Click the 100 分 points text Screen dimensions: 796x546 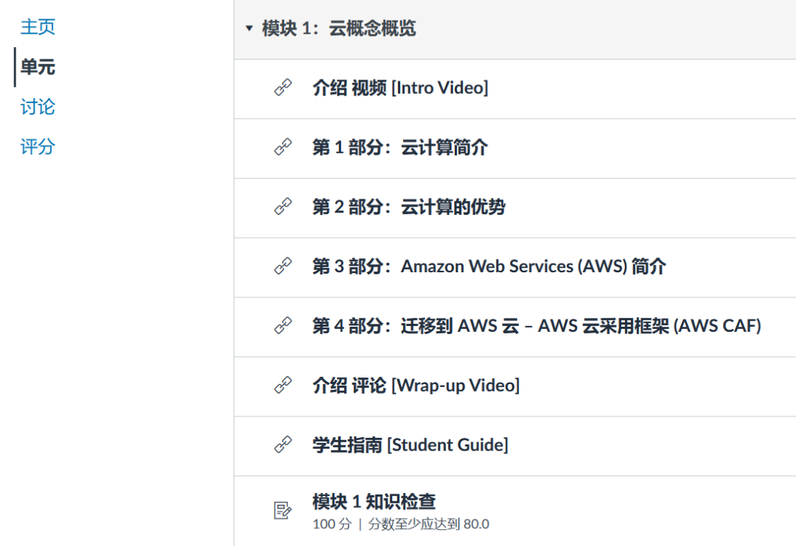332,524
